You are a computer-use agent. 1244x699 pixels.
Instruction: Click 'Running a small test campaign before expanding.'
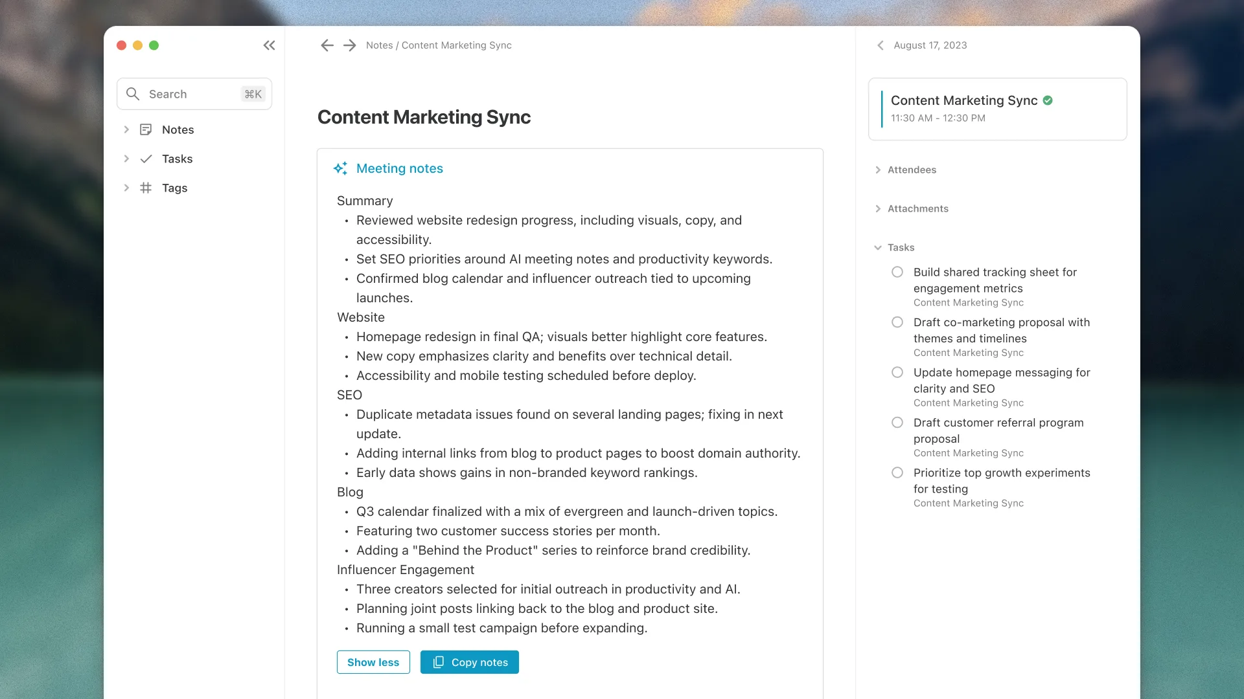point(501,628)
